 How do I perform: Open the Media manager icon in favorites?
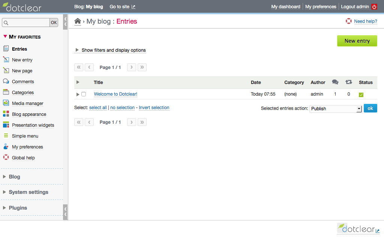coord(6,103)
